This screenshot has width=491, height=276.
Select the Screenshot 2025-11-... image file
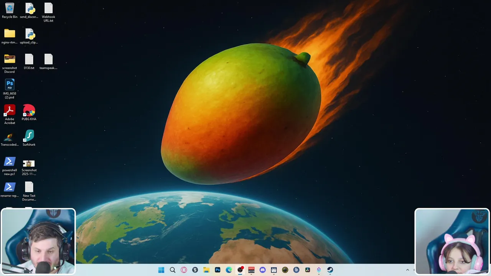click(x=29, y=168)
